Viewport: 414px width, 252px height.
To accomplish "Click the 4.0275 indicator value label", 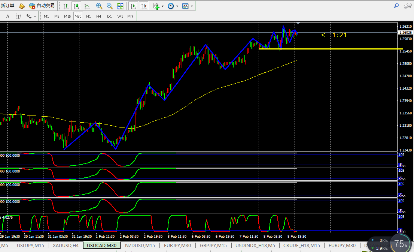I will coord(7,217).
